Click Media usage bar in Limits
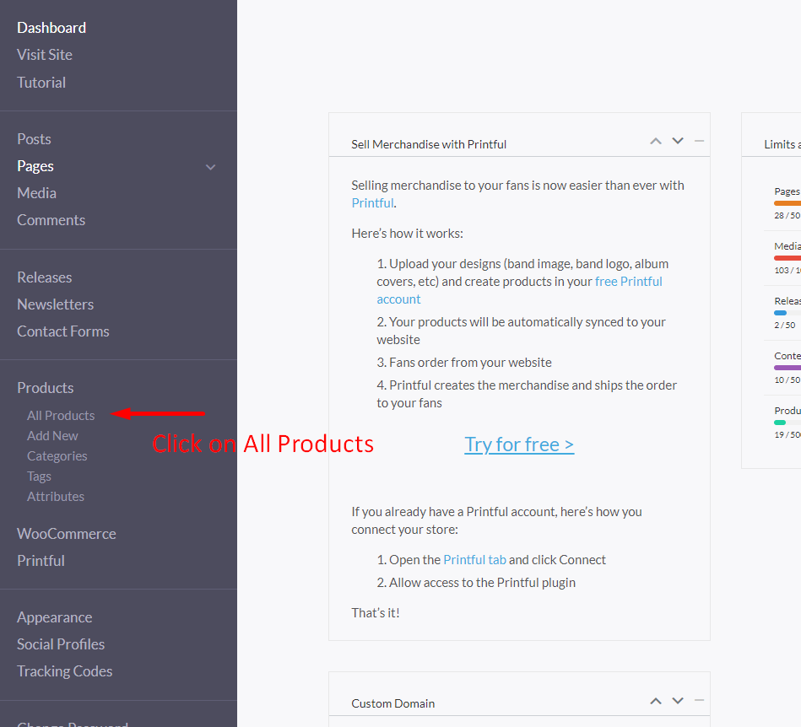Screen dimensions: 801x727 (x=787, y=258)
